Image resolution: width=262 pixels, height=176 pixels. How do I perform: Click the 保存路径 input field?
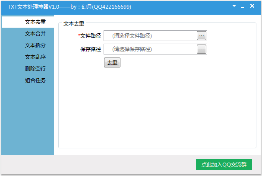pos(150,49)
